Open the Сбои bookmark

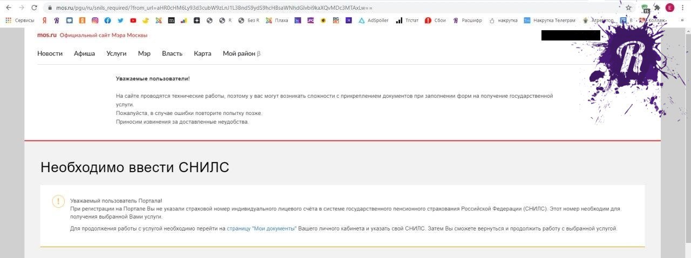pyautogui.click(x=436, y=21)
